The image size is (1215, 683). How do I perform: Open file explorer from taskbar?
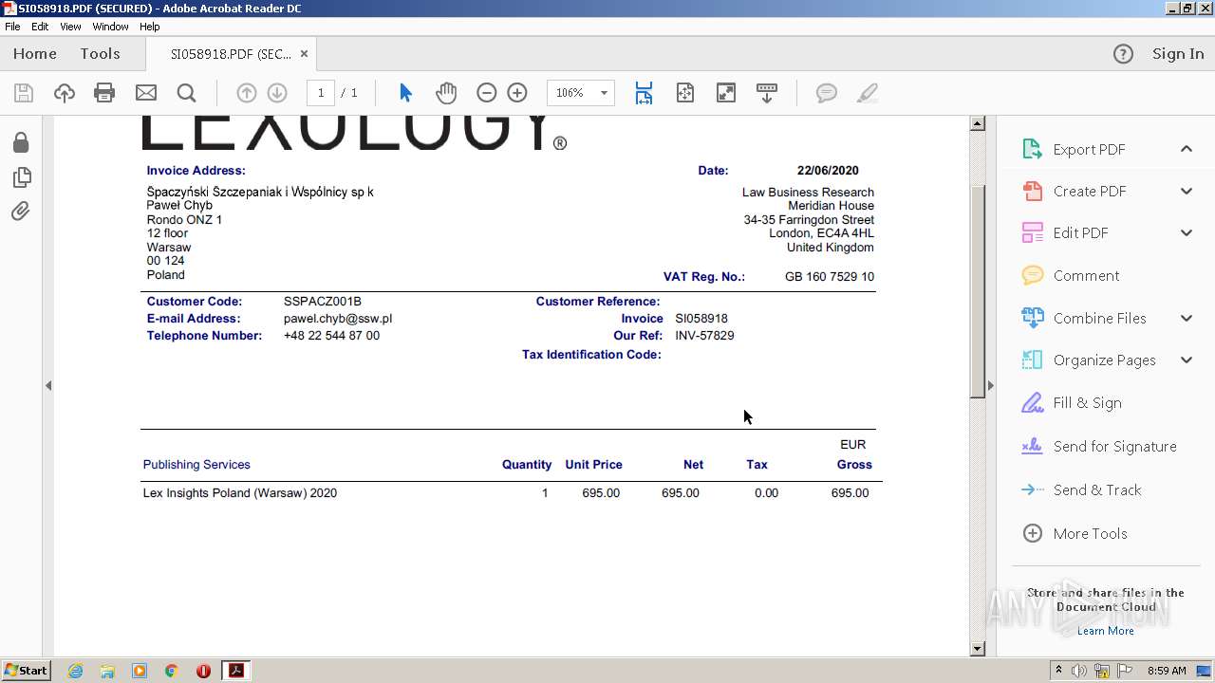[x=107, y=671]
